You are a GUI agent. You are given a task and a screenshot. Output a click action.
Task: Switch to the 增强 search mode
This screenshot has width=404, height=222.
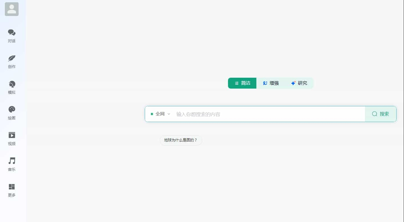click(x=271, y=83)
